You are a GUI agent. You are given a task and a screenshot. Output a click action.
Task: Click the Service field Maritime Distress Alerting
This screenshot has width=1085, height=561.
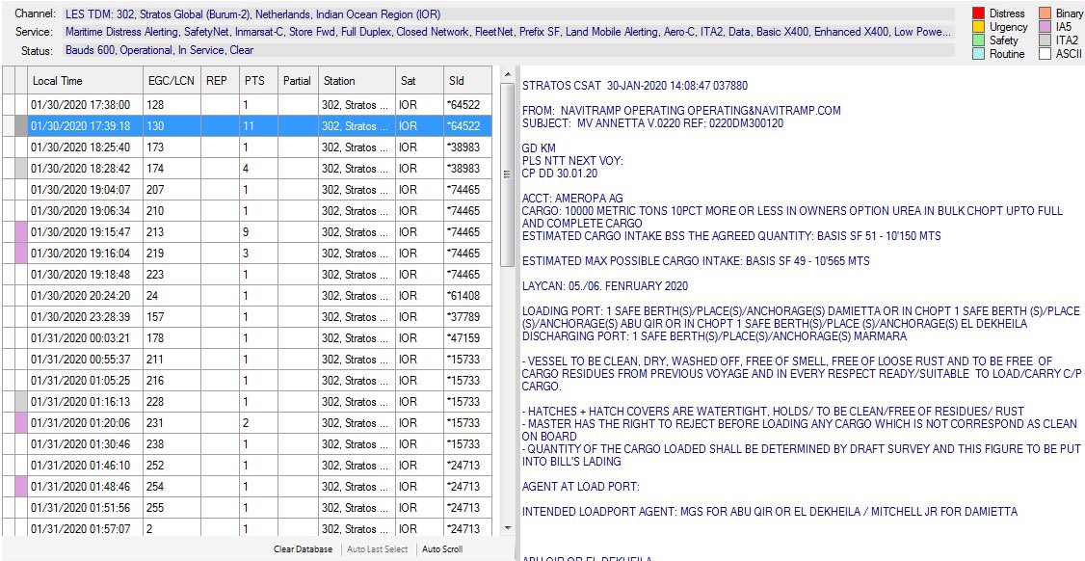coord(508,32)
